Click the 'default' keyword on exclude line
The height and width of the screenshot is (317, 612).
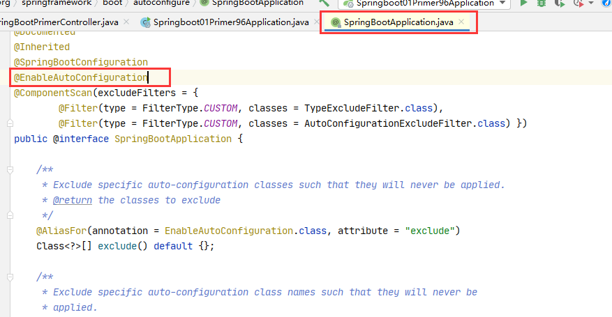(173, 246)
